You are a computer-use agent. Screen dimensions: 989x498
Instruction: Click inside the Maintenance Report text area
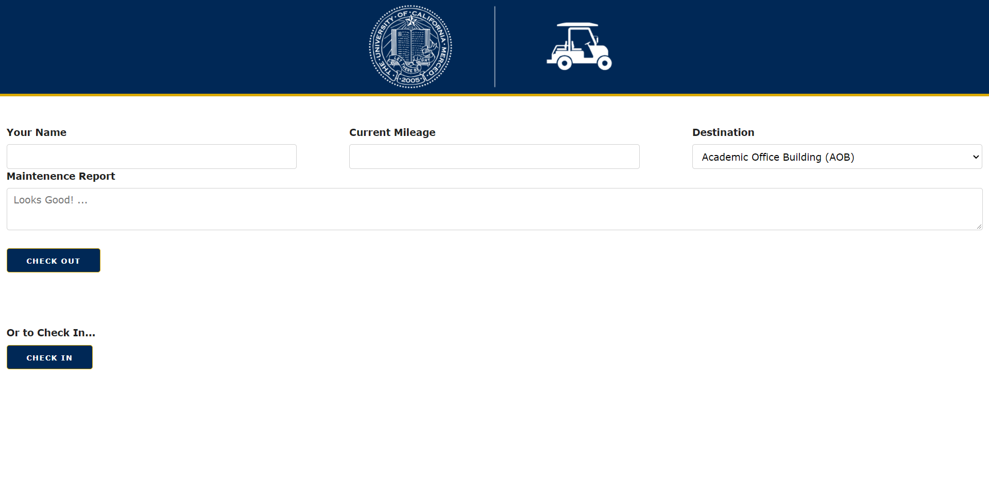click(x=494, y=209)
